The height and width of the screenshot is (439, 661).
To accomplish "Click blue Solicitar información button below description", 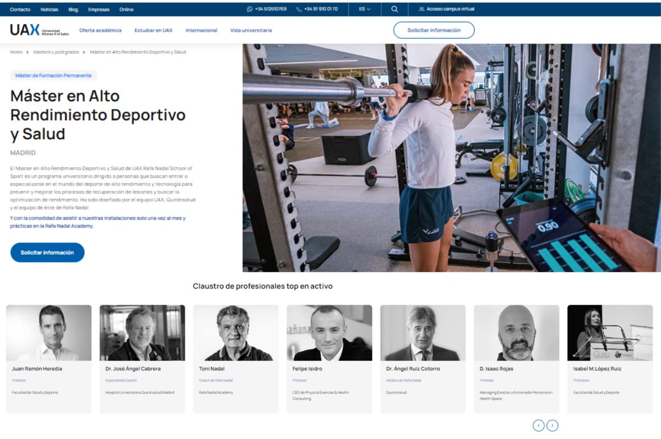I will point(47,253).
